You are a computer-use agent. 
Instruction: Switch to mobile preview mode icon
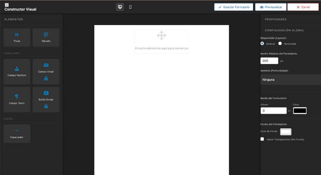(130, 7)
